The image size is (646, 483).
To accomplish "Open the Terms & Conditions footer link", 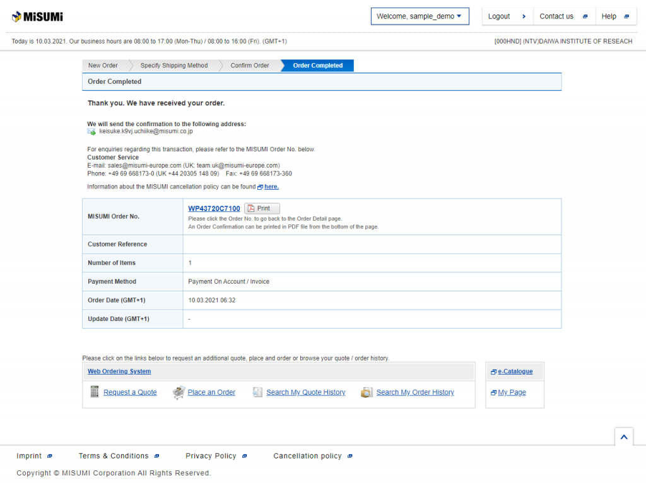I will [x=114, y=456].
